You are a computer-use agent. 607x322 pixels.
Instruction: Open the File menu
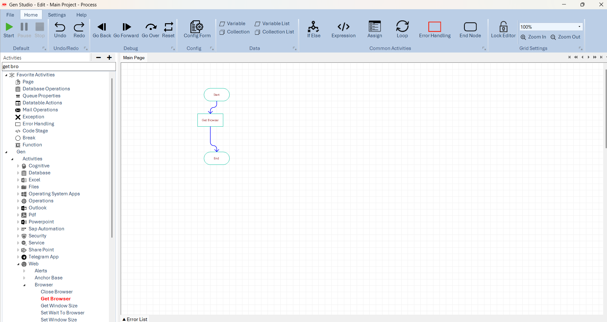(x=10, y=15)
